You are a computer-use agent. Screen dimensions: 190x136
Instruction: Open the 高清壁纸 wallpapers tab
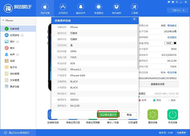point(99,9)
